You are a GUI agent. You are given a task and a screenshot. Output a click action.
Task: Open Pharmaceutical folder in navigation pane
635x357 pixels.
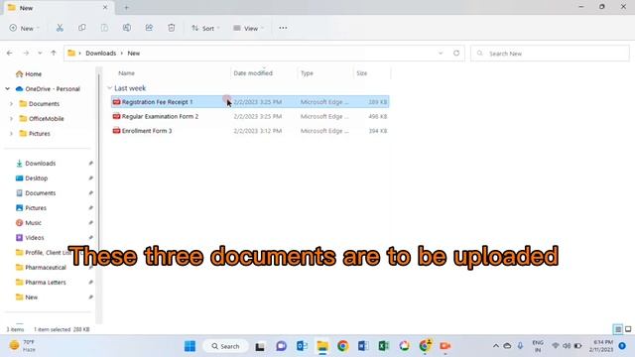[x=41, y=267]
